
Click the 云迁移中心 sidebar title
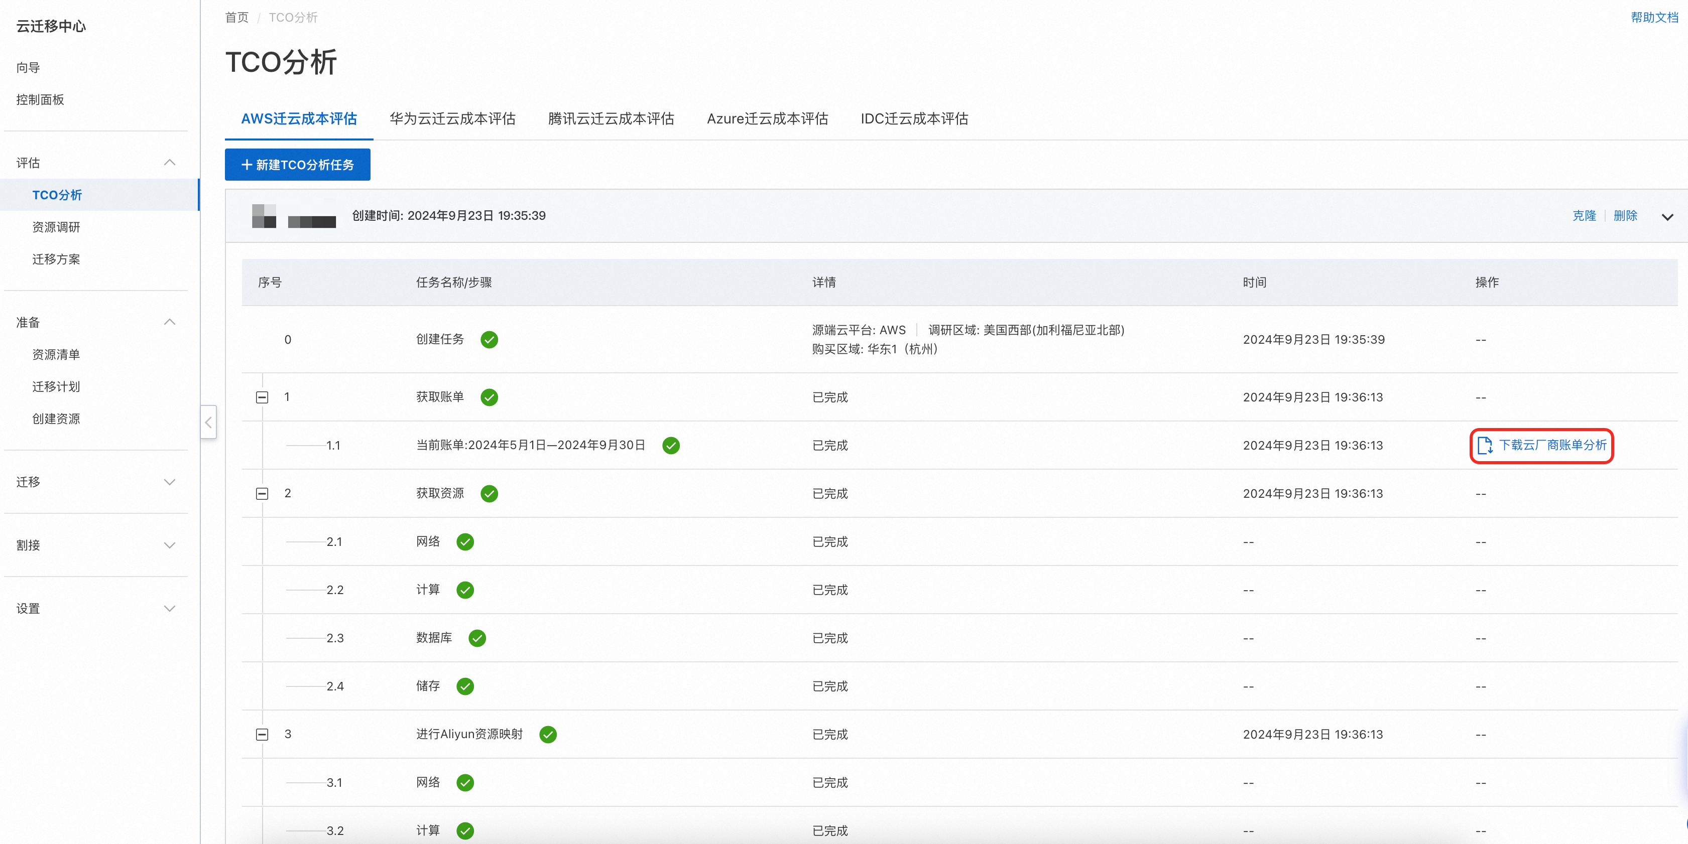51,26
